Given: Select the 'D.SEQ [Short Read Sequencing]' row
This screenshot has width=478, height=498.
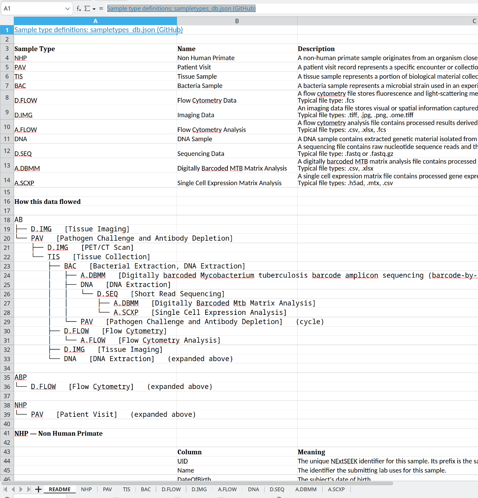Looking at the screenshot, I should [95, 294].
